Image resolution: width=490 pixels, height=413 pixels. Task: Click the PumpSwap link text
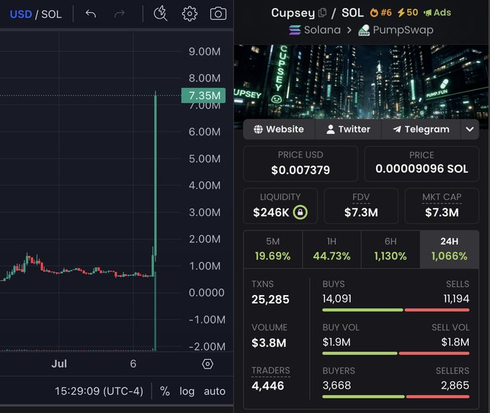coord(403,30)
